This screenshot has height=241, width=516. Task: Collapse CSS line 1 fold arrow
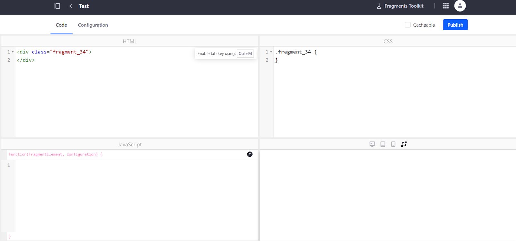coord(271,52)
